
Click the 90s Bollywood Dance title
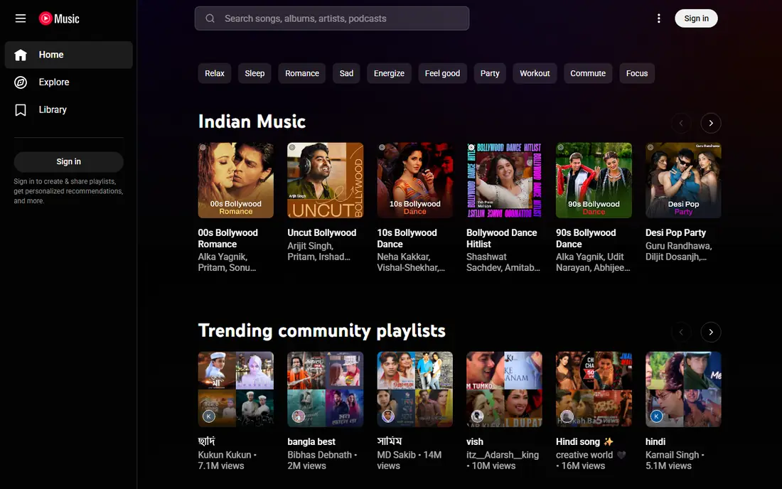[586, 238]
